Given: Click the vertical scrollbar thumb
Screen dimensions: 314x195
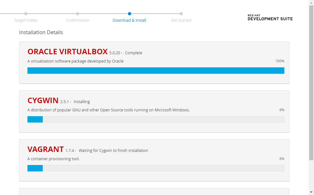Looking at the screenshot, I should [311, 82].
